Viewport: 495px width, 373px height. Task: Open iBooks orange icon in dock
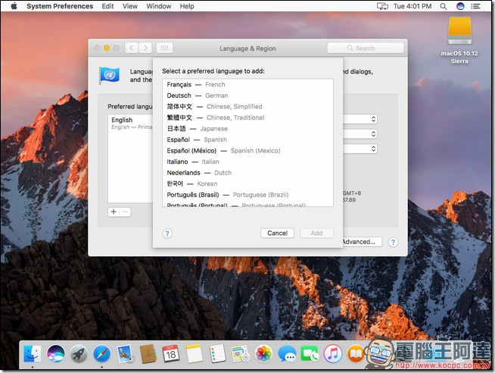click(356, 353)
